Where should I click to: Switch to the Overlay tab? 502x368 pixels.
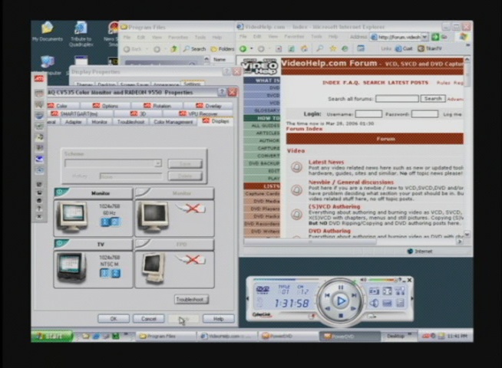(x=209, y=106)
